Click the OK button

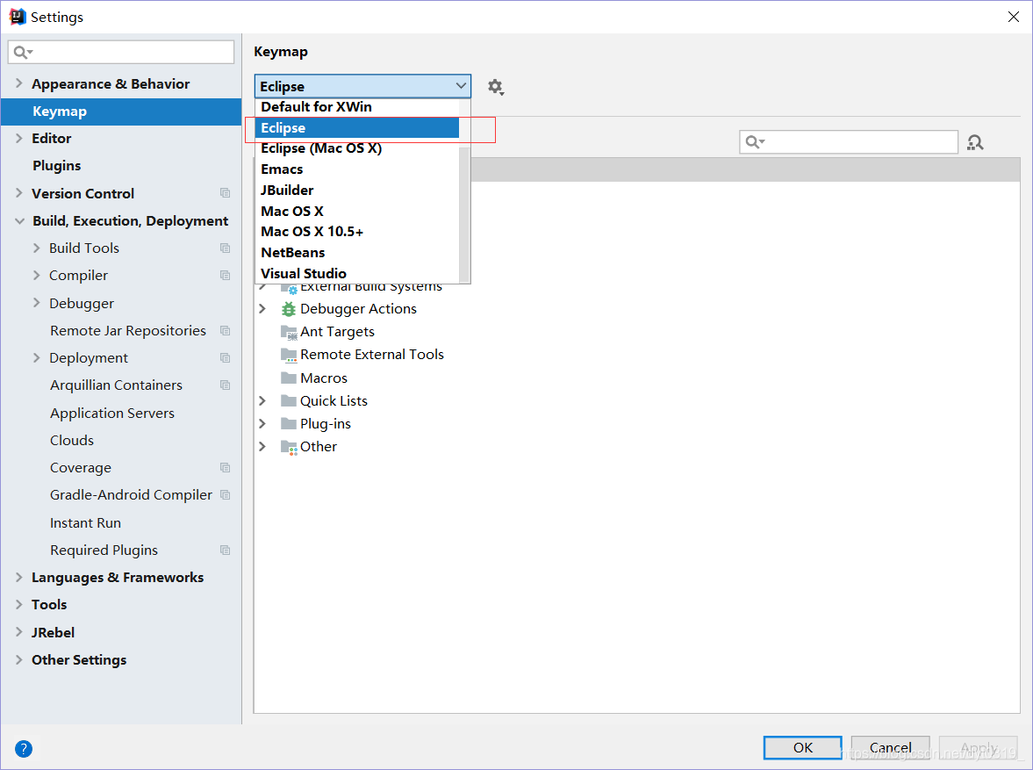(802, 747)
